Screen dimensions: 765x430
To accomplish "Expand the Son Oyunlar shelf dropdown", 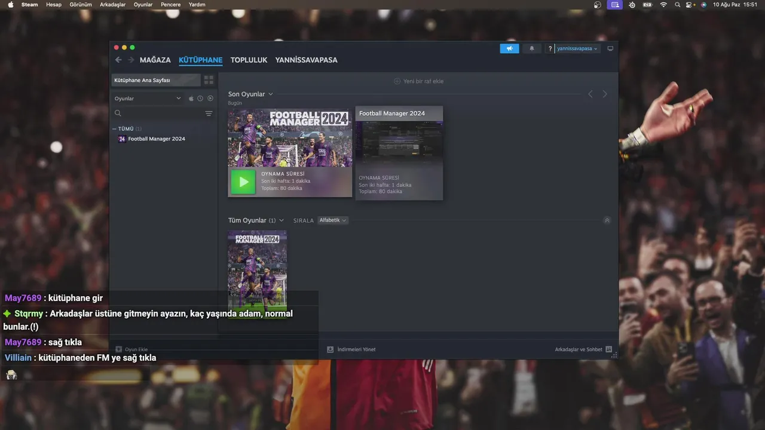I will click(270, 94).
